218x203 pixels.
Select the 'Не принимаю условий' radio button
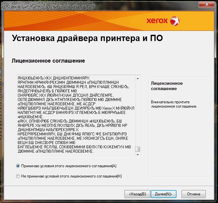click(18, 176)
